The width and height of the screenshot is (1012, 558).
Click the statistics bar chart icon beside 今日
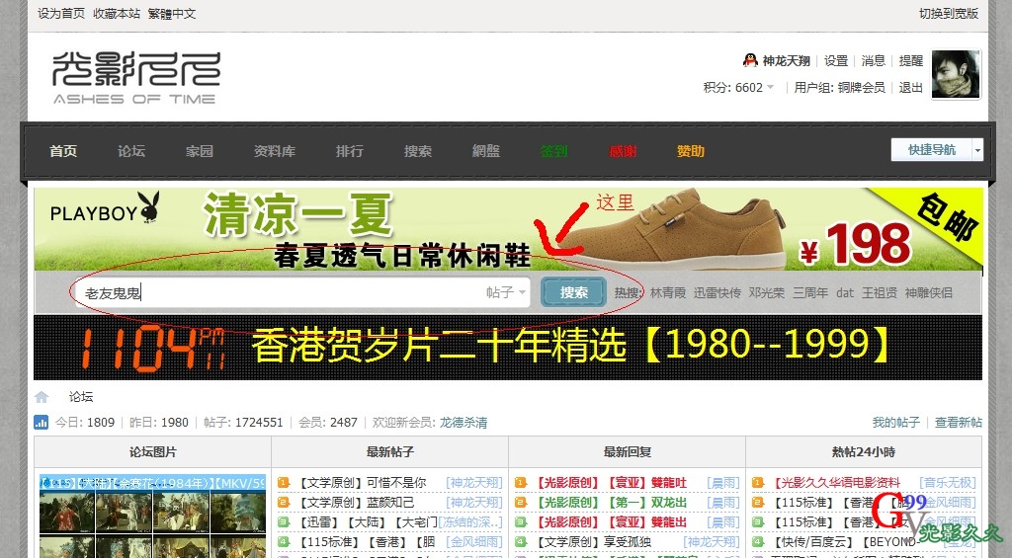click(42, 423)
